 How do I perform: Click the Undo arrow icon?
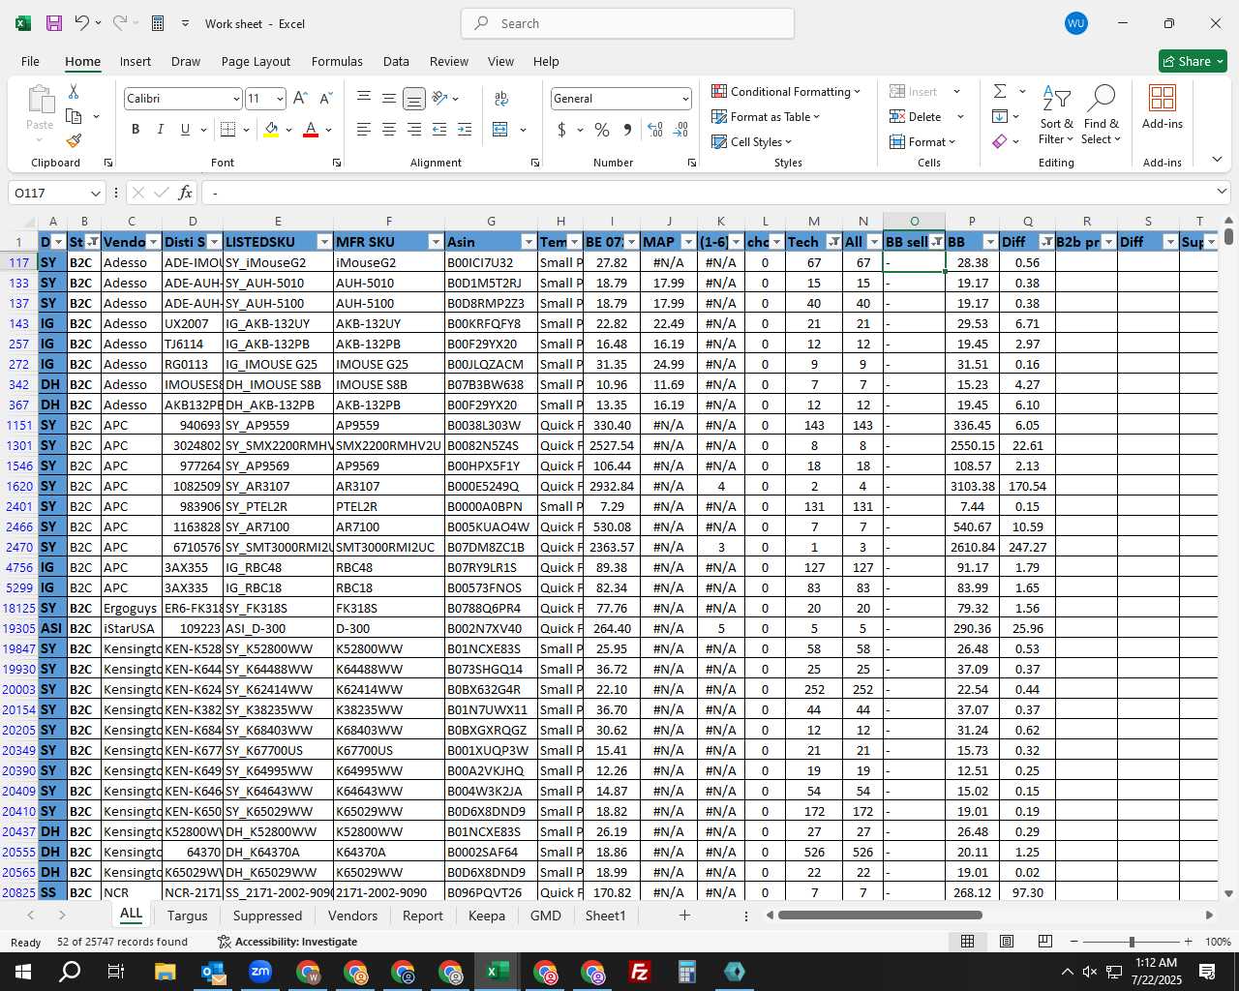point(82,23)
